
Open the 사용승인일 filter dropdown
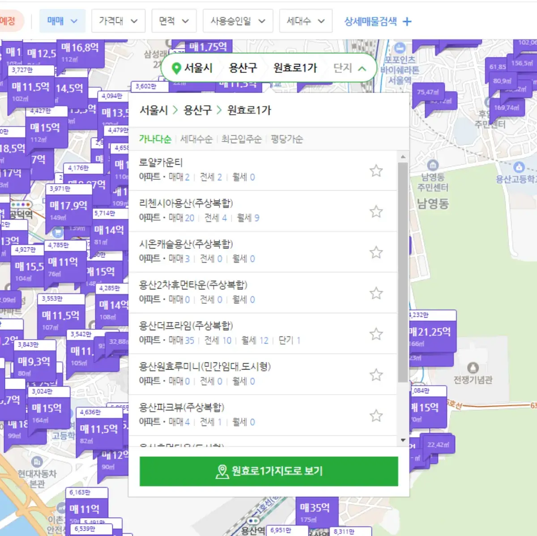point(238,21)
